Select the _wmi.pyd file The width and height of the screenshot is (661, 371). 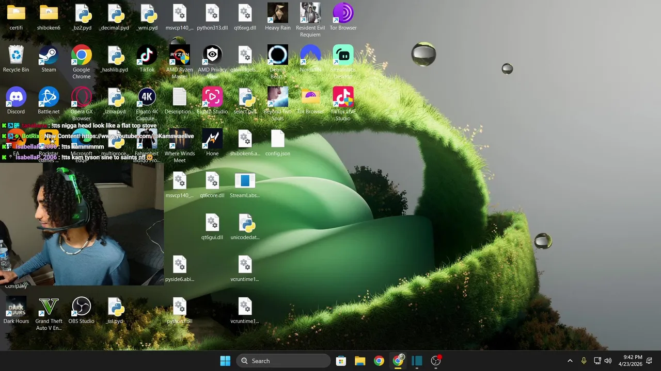click(147, 17)
